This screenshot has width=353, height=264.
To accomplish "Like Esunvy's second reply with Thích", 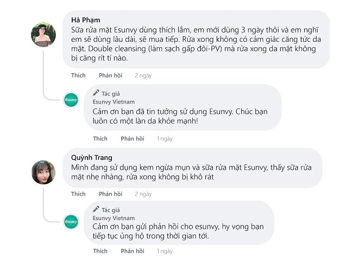I will point(100,251).
